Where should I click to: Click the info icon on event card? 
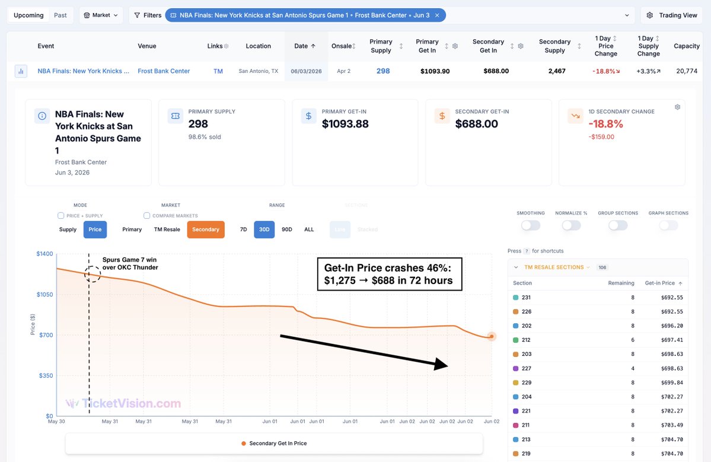click(x=42, y=116)
